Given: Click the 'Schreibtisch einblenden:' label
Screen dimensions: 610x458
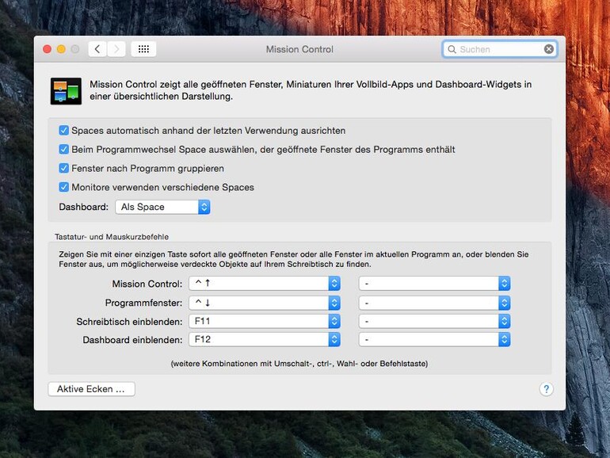Looking at the screenshot, I should (x=129, y=322).
